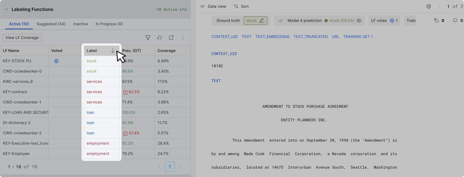Click the Label column sort arrow

coord(113,51)
